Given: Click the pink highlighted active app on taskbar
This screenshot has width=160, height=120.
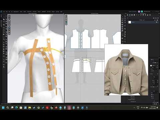Looking at the screenshot, I should click(x=69, y=108).
